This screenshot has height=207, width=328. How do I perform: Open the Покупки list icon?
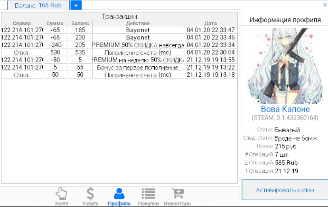point(148,194)
